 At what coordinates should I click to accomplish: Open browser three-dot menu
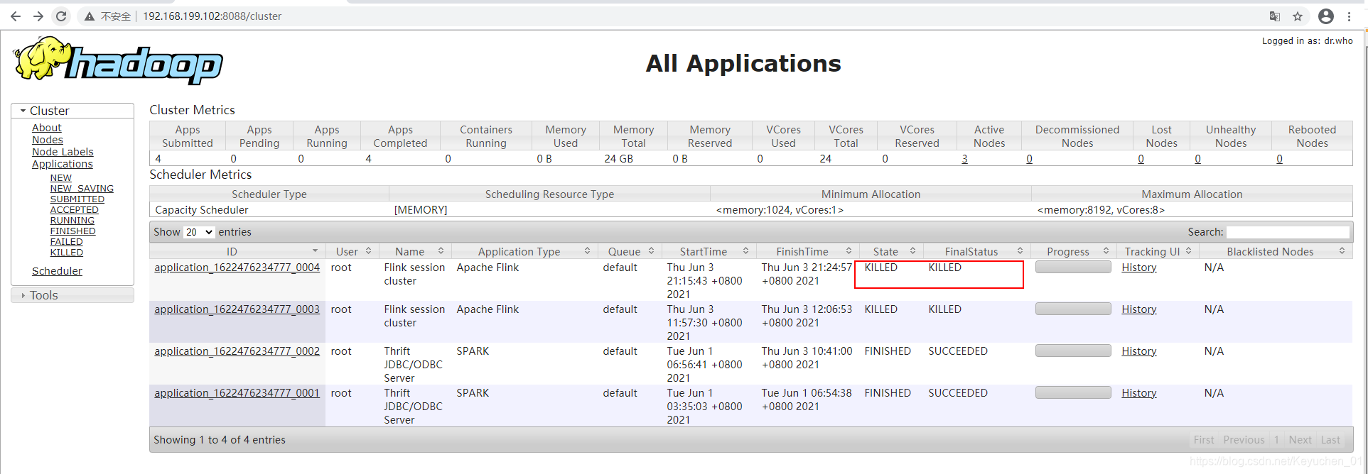[x=1349, y=16]
